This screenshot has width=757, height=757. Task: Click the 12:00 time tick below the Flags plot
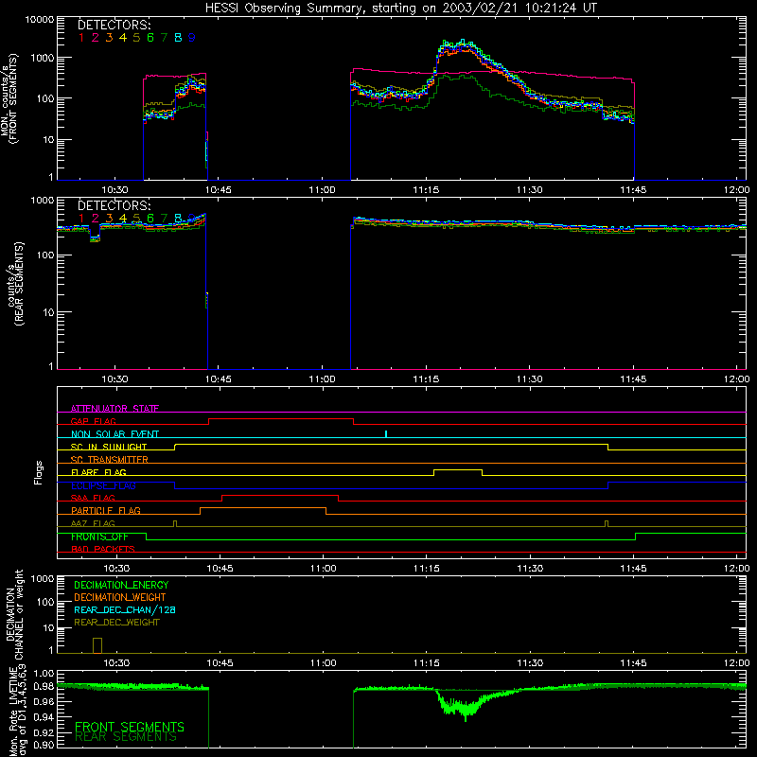click(737, 569)
